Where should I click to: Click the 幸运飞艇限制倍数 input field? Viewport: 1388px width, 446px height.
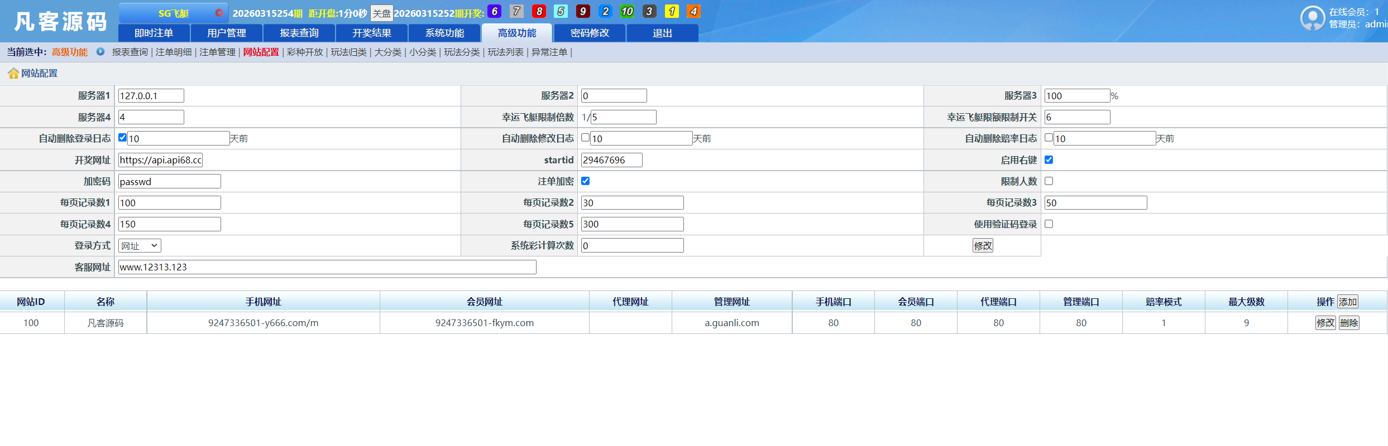coord(623,117)
